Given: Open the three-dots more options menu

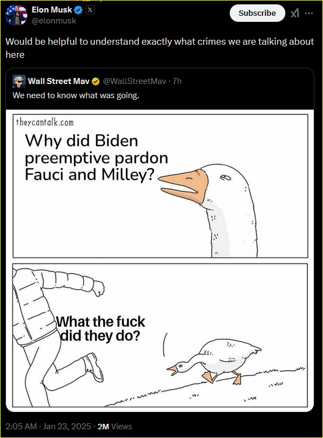Looking at the screenshot, I should 309,13.
